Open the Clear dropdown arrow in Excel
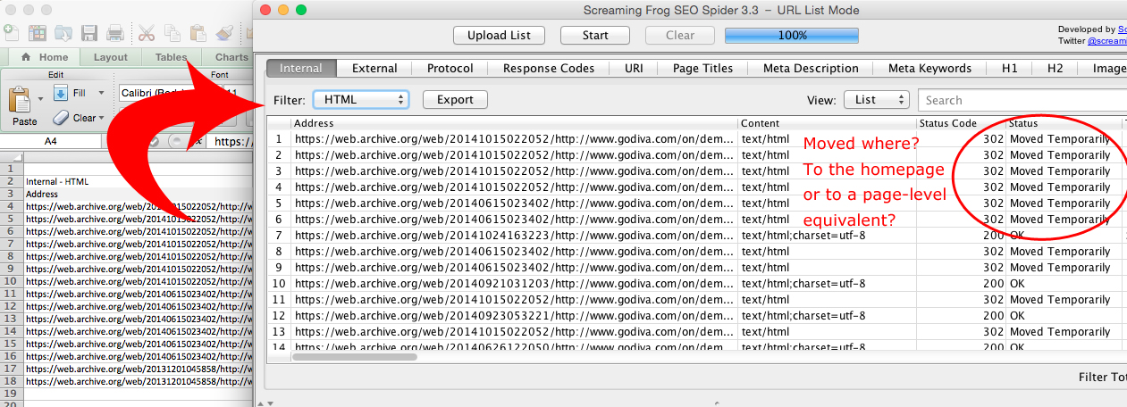Viewport: 1127px width, 407px height. coord(101,118)
